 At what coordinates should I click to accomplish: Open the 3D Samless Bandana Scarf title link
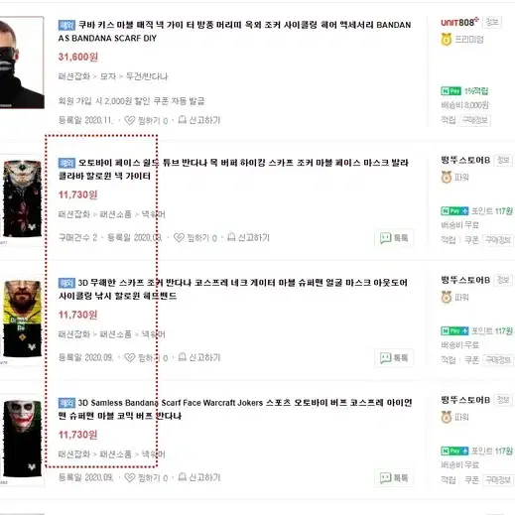pyautogui.click(x=235, y=409)
